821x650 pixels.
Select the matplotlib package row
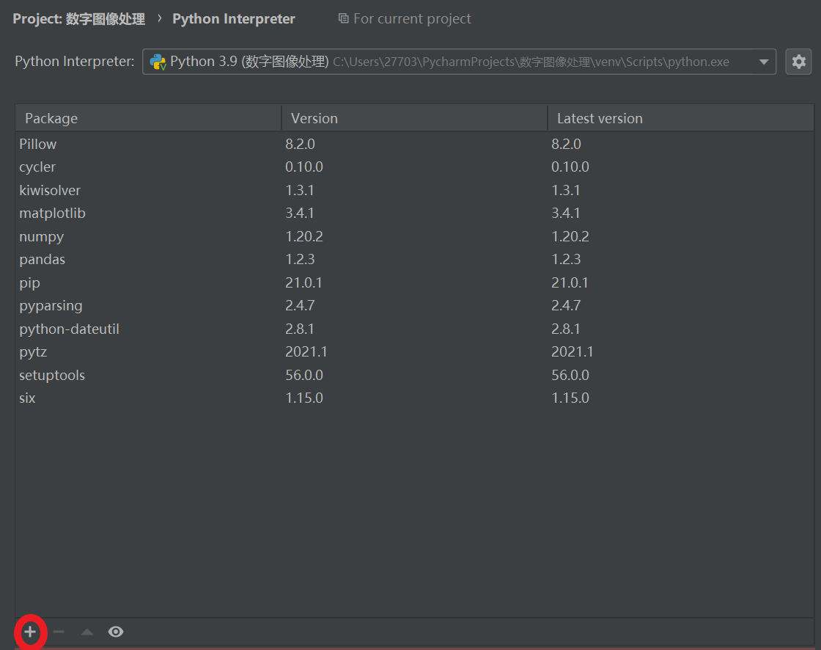click(52, 213)
